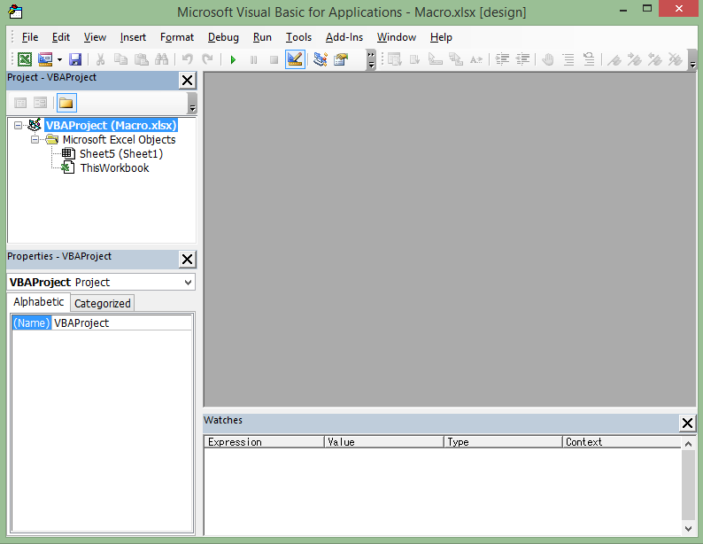Click the Reset stop icon

tap(274, 59)
